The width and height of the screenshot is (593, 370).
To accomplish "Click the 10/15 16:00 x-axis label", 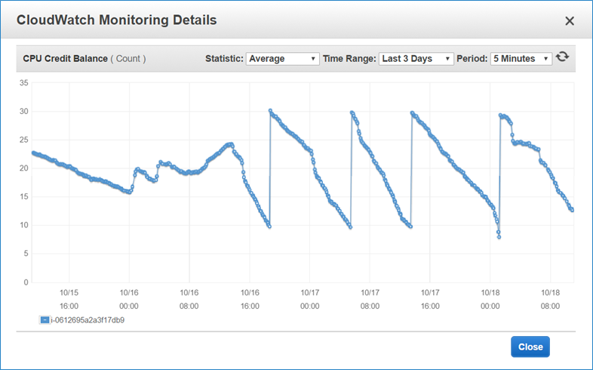I will point(69,299).
